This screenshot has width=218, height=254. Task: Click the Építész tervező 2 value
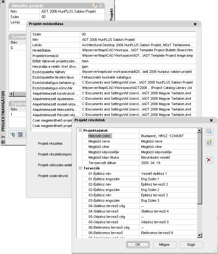click(154, 184)
